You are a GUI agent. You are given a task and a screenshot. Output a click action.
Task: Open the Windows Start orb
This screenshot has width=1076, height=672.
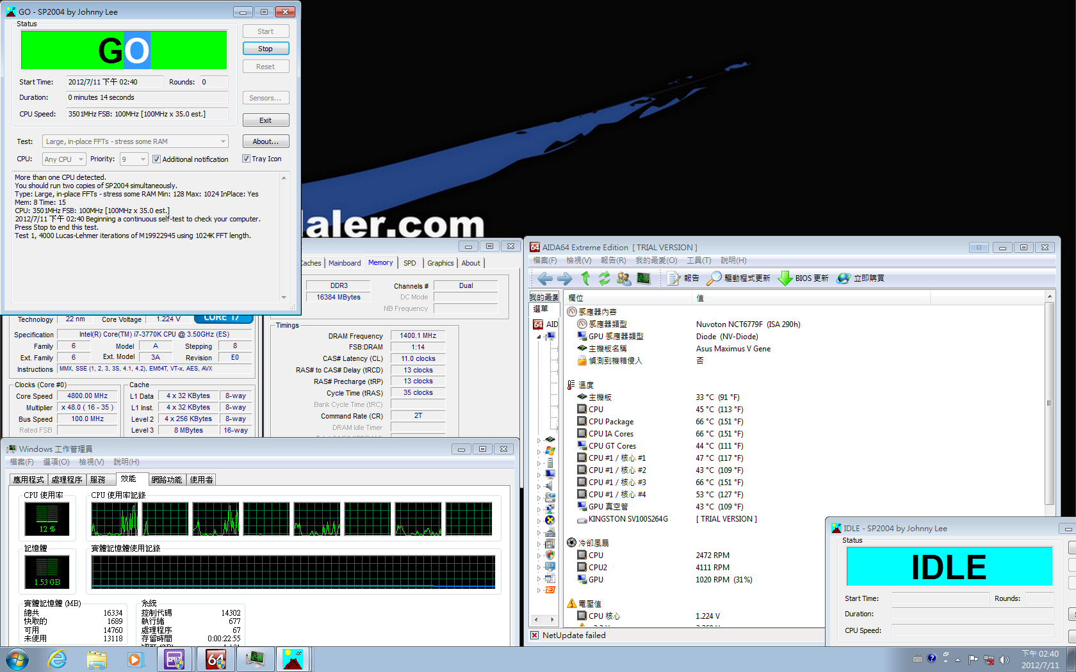pyautogui.click(x=17, y=659)
